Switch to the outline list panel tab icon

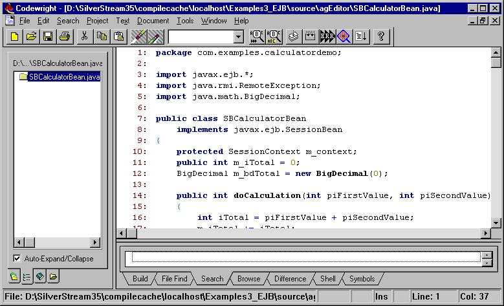(27, 277)
